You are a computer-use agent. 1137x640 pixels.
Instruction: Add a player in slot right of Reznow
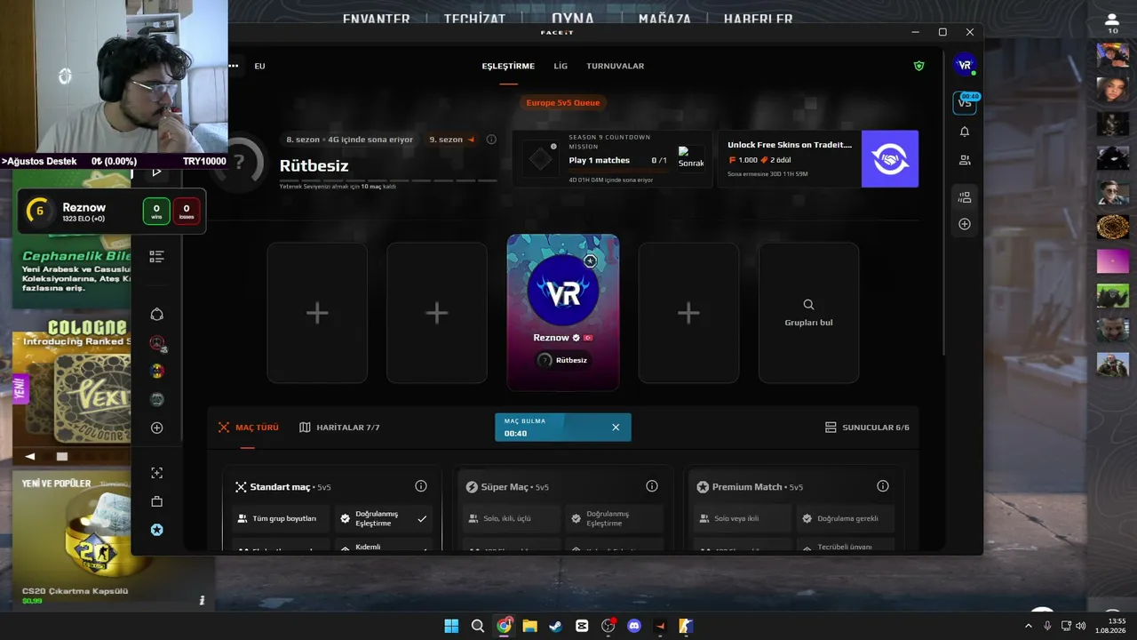click(x=688, y=313)
